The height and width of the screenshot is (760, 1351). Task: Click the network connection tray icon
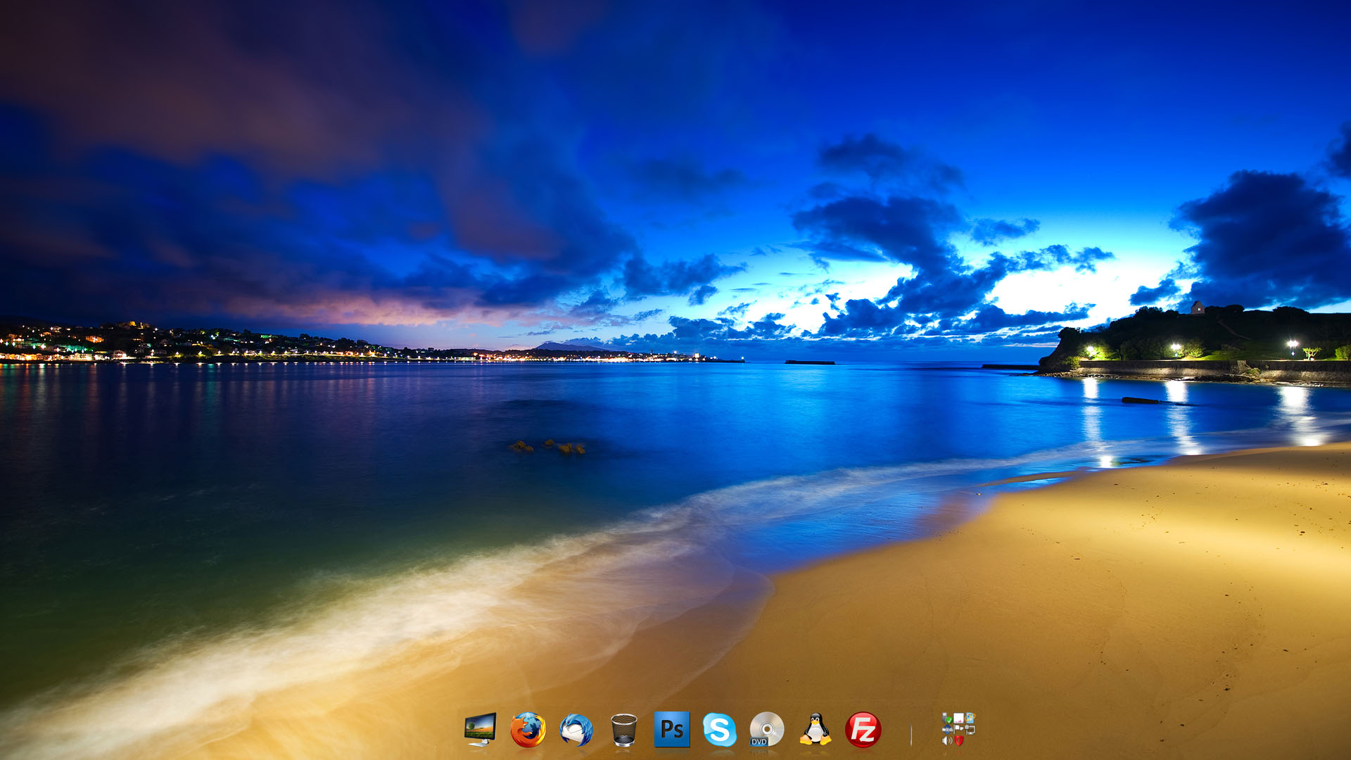tap(970, 730)
